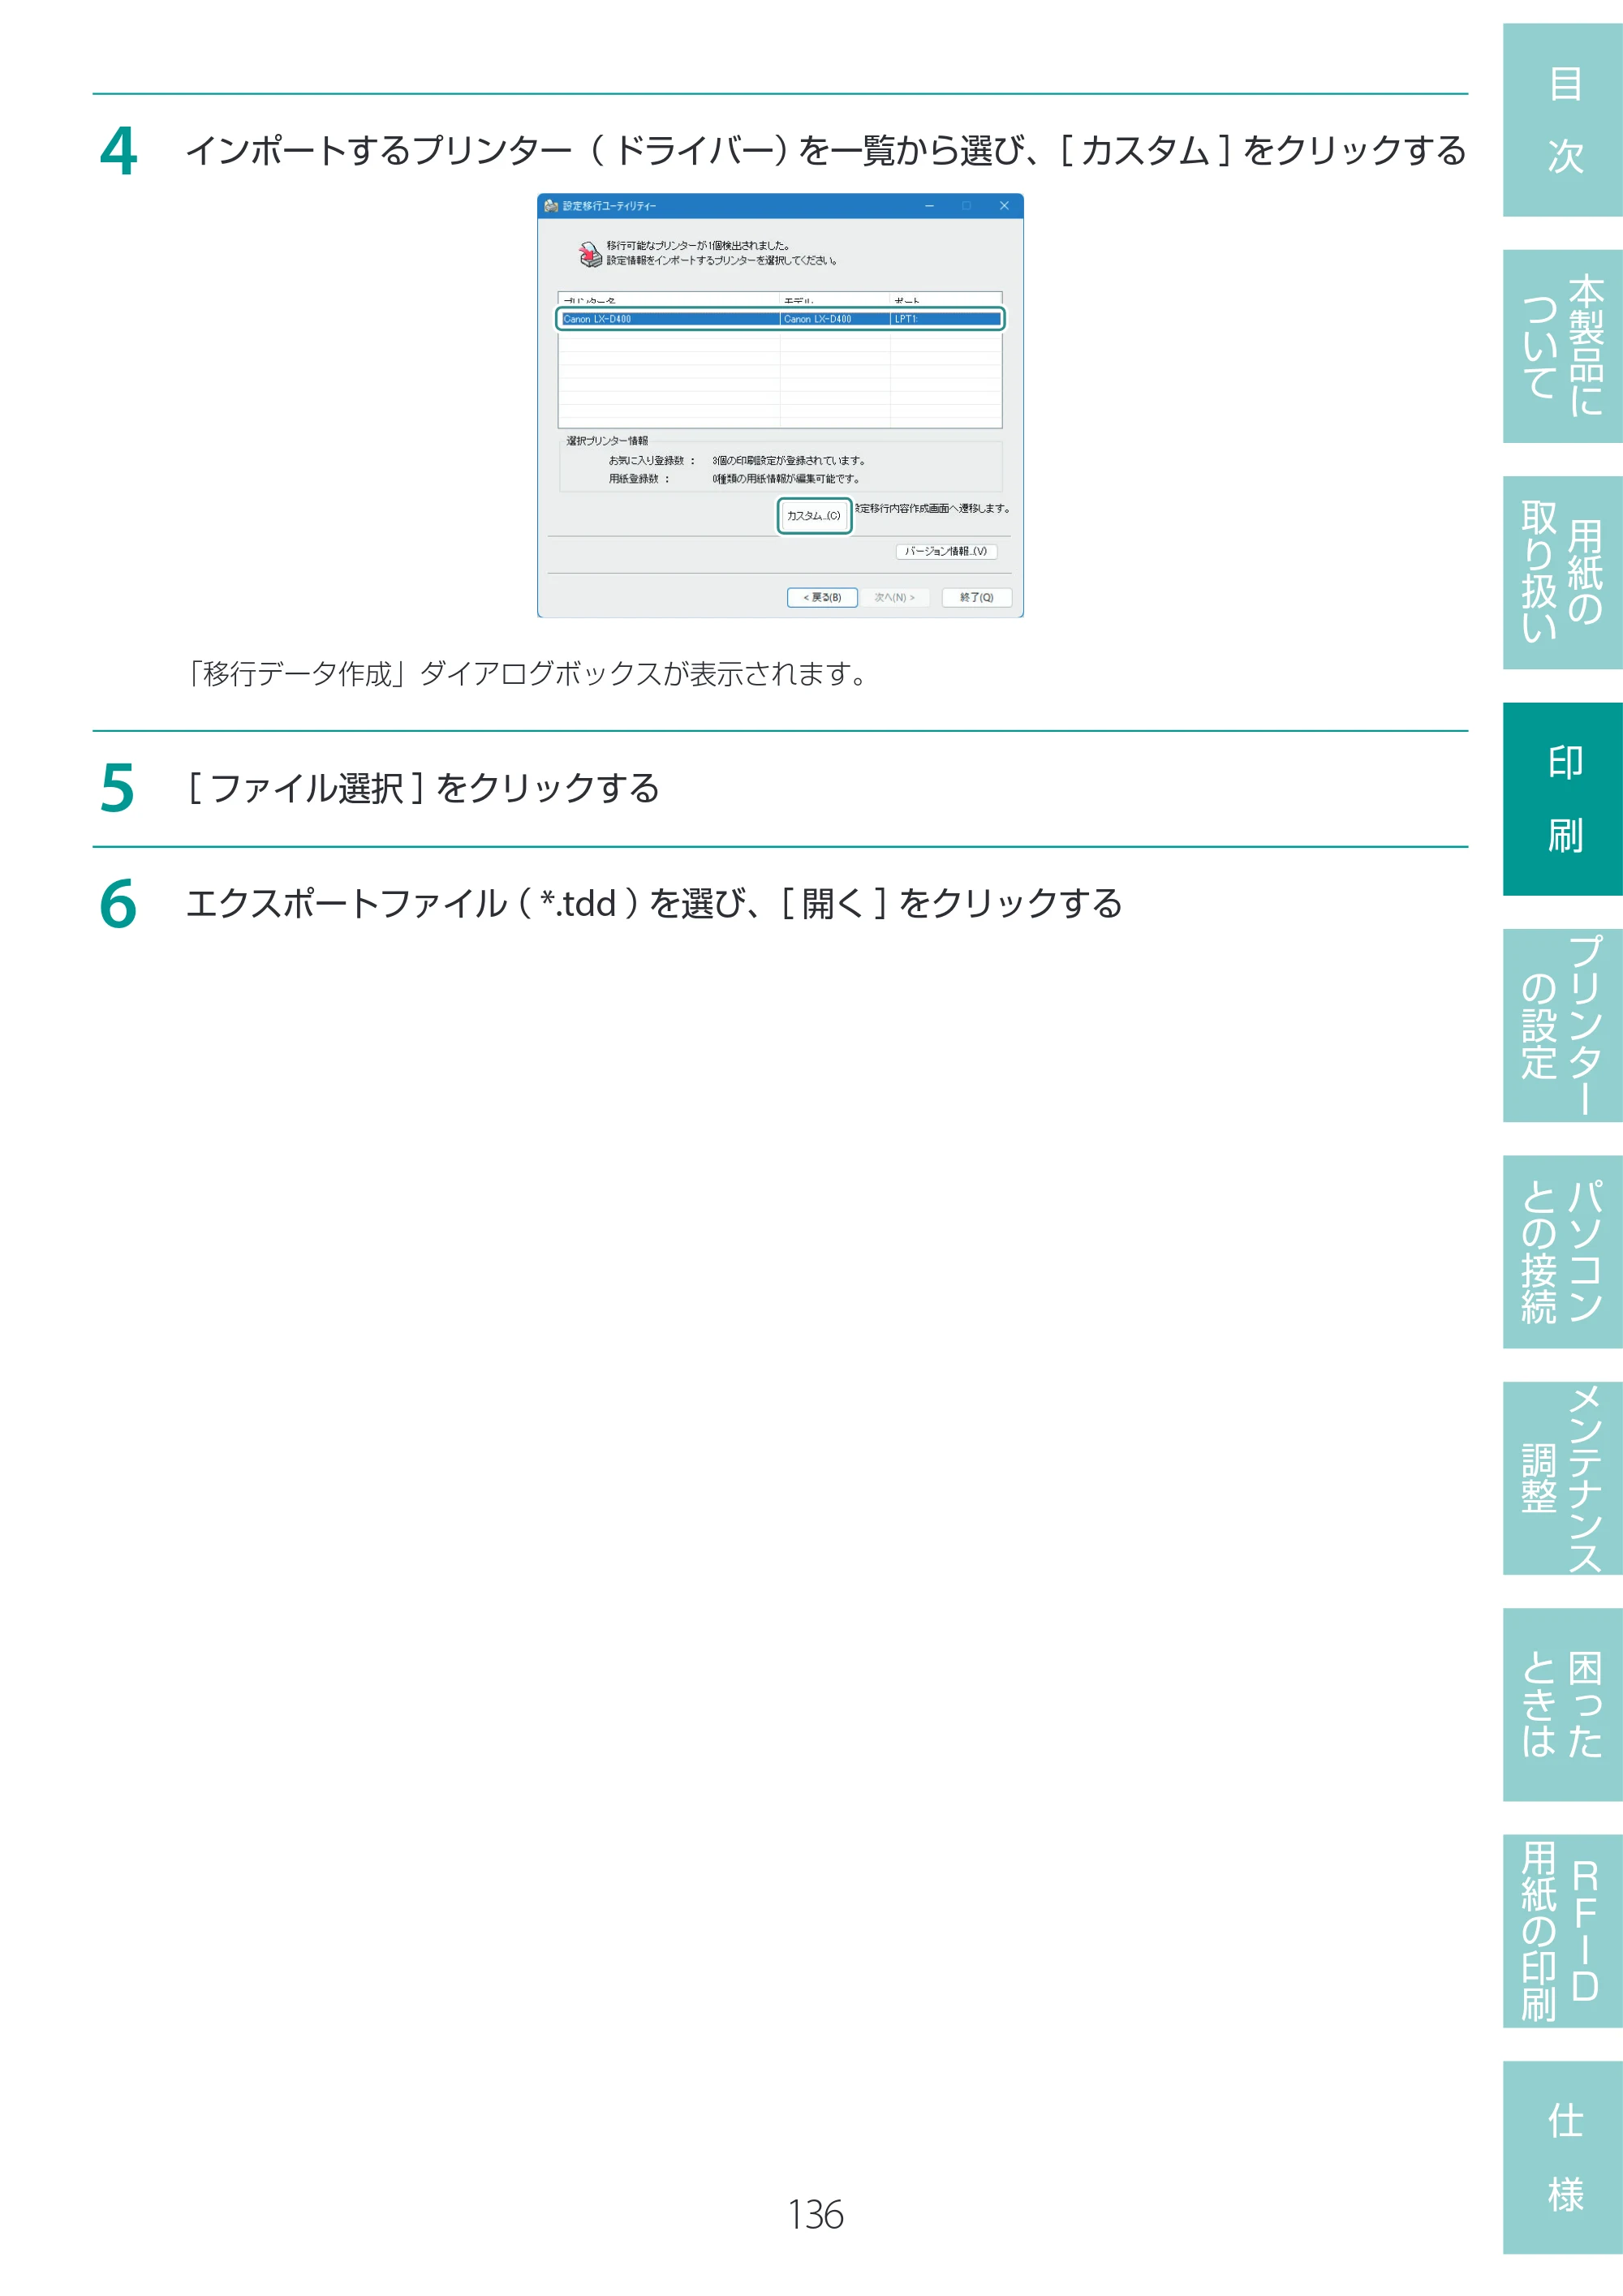
Task: Click the Canon LX-D400 model column cell
Action: tap(834, 319)
